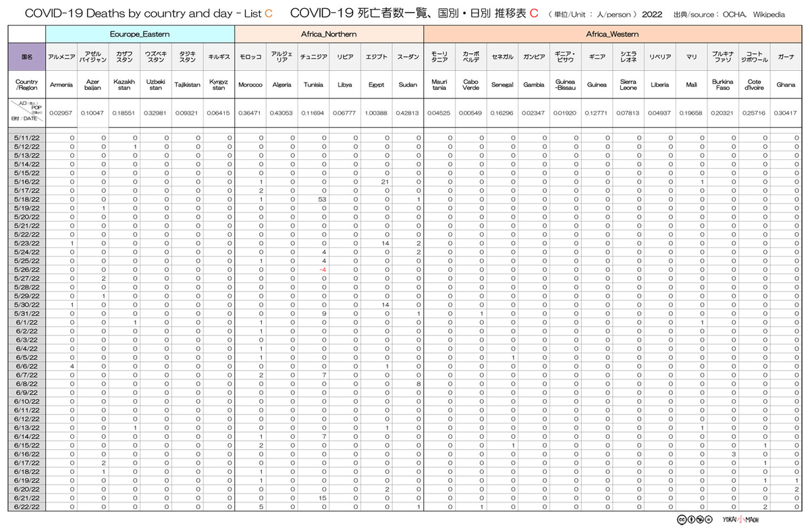Click the Ghana column header

785,85
